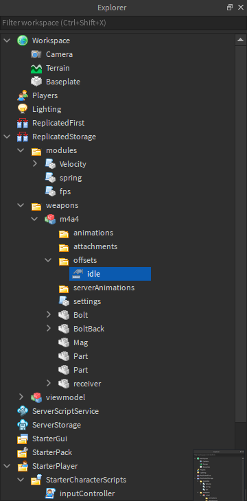Select StarterCharacterScripts label

click(x=86, y=480)
